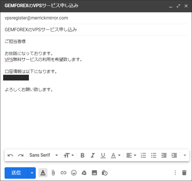The height and width of the screenshot is (181, 192).
Task: Attach a file with the paperclip
Action: [x=53, y=173]
